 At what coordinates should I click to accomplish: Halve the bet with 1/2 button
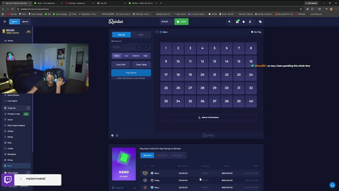point(139,47)
